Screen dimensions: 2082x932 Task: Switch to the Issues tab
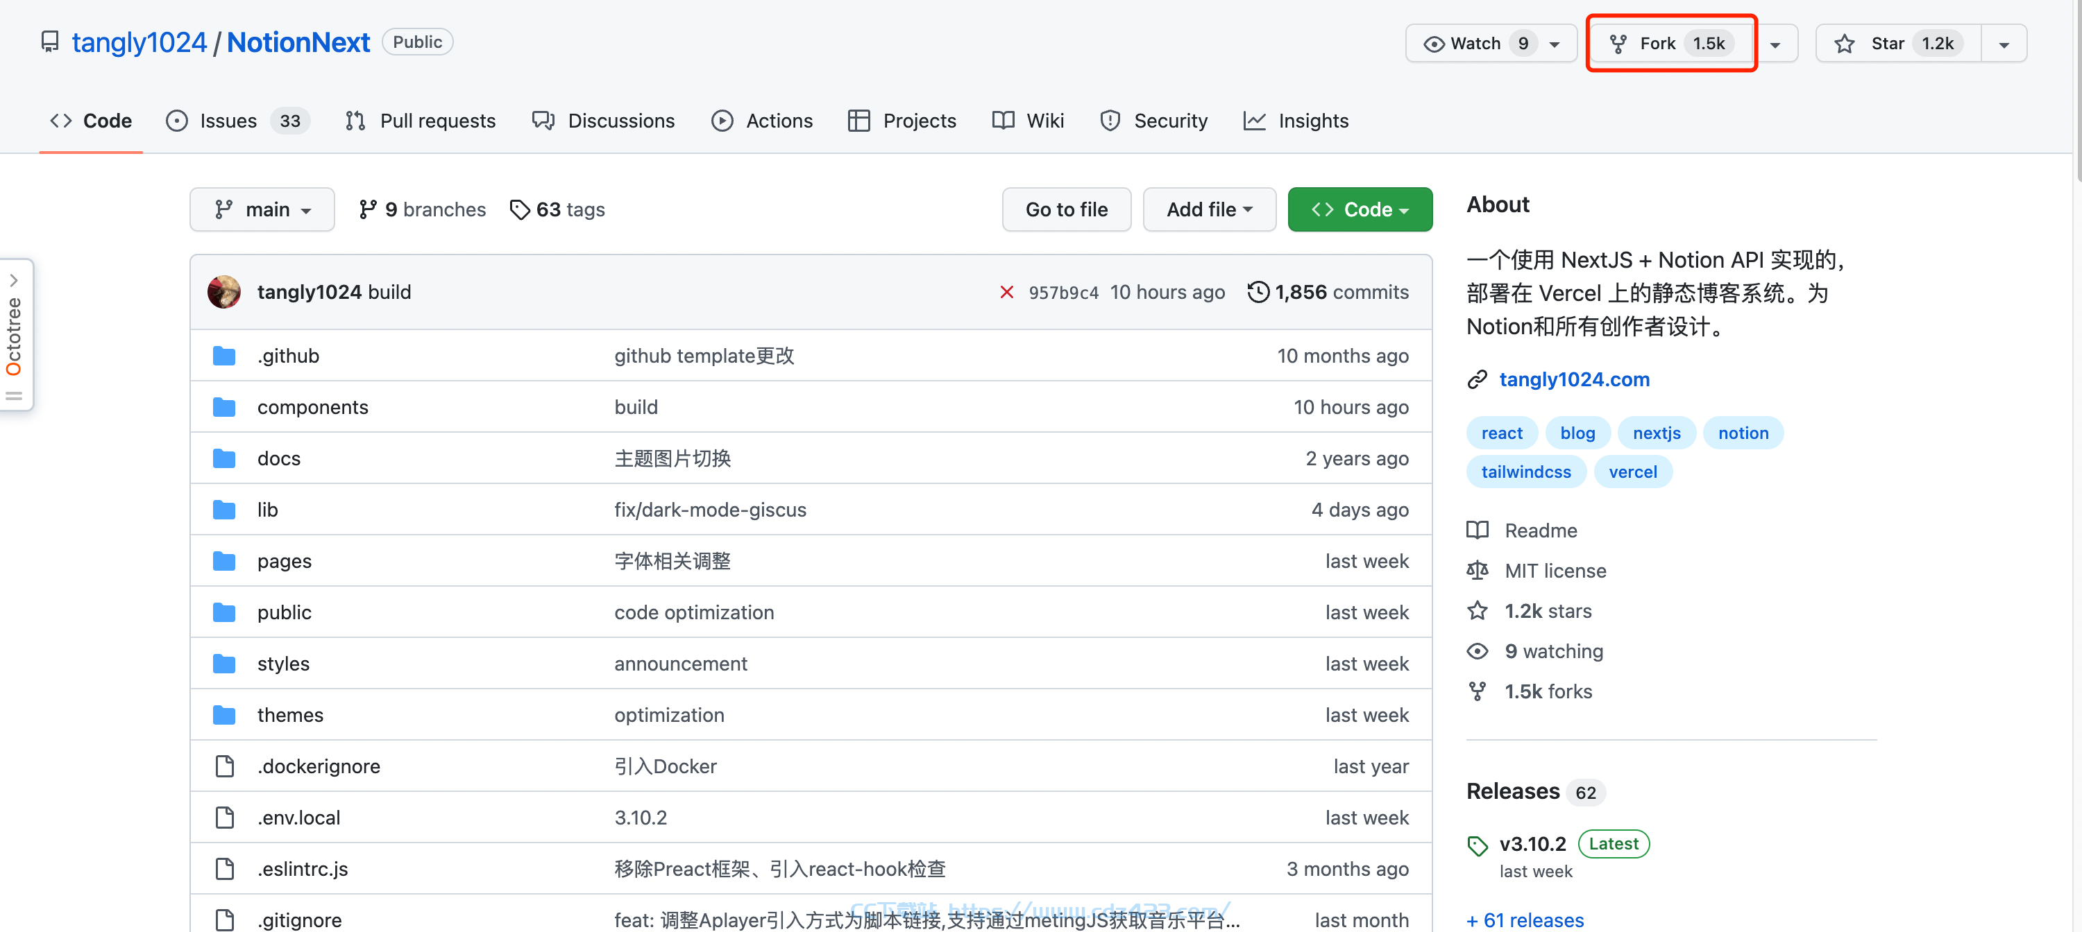[x=237, y=121]
